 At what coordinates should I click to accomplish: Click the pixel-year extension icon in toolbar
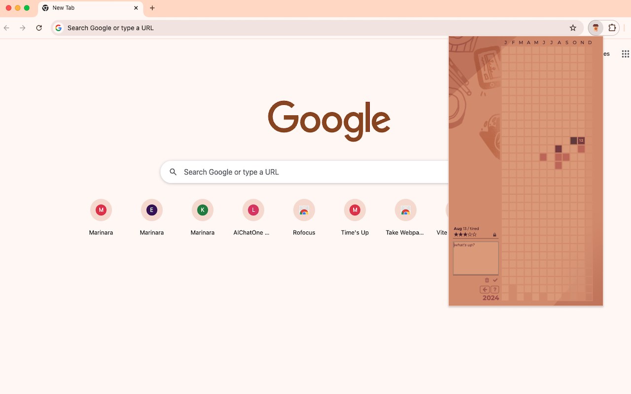[596, 28]
